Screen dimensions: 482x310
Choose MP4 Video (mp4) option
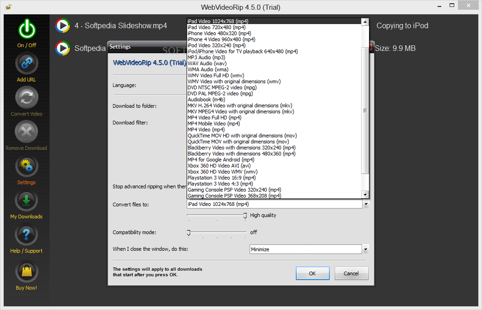[274, 130]
